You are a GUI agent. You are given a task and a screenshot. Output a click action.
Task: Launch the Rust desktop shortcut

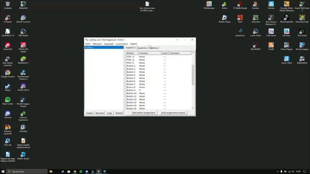(x=240, y=19)
